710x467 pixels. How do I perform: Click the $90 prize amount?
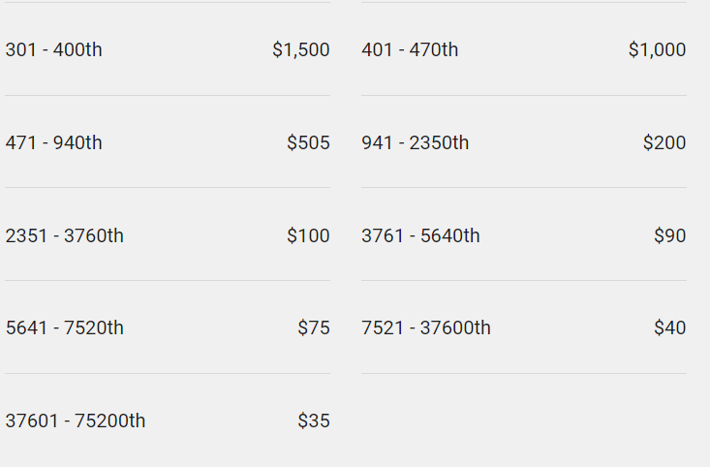670,236
